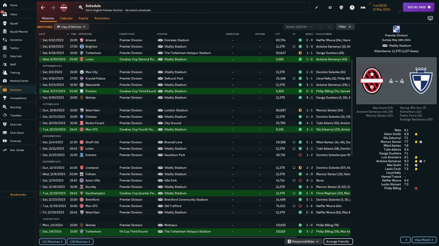The height and width of the screenshot is (246, 439).
Task: Switch to the Calendar tab
Action: point(66,18)
